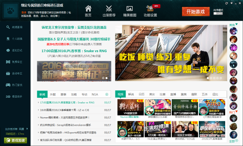Open headline 17:00直播2016LPL春季赛 Snake vs RNG
This screenshot has height=146, width=243.
tap(74, 51)
